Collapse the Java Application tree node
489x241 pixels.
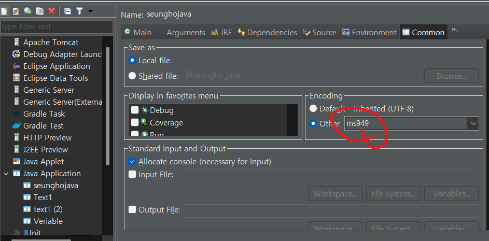(x=6, y=174)
